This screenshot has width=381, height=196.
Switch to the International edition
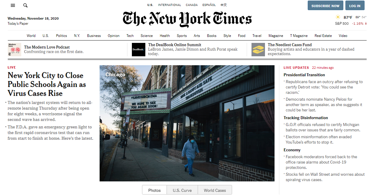pos(170,5)
